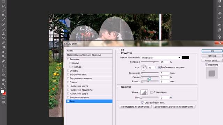Click the Непрозр. opacity slider
The height and width of the screenshot is (125, 223).
click(x=150, y=62)
